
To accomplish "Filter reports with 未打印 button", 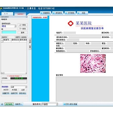I will (x=6, y=90).
